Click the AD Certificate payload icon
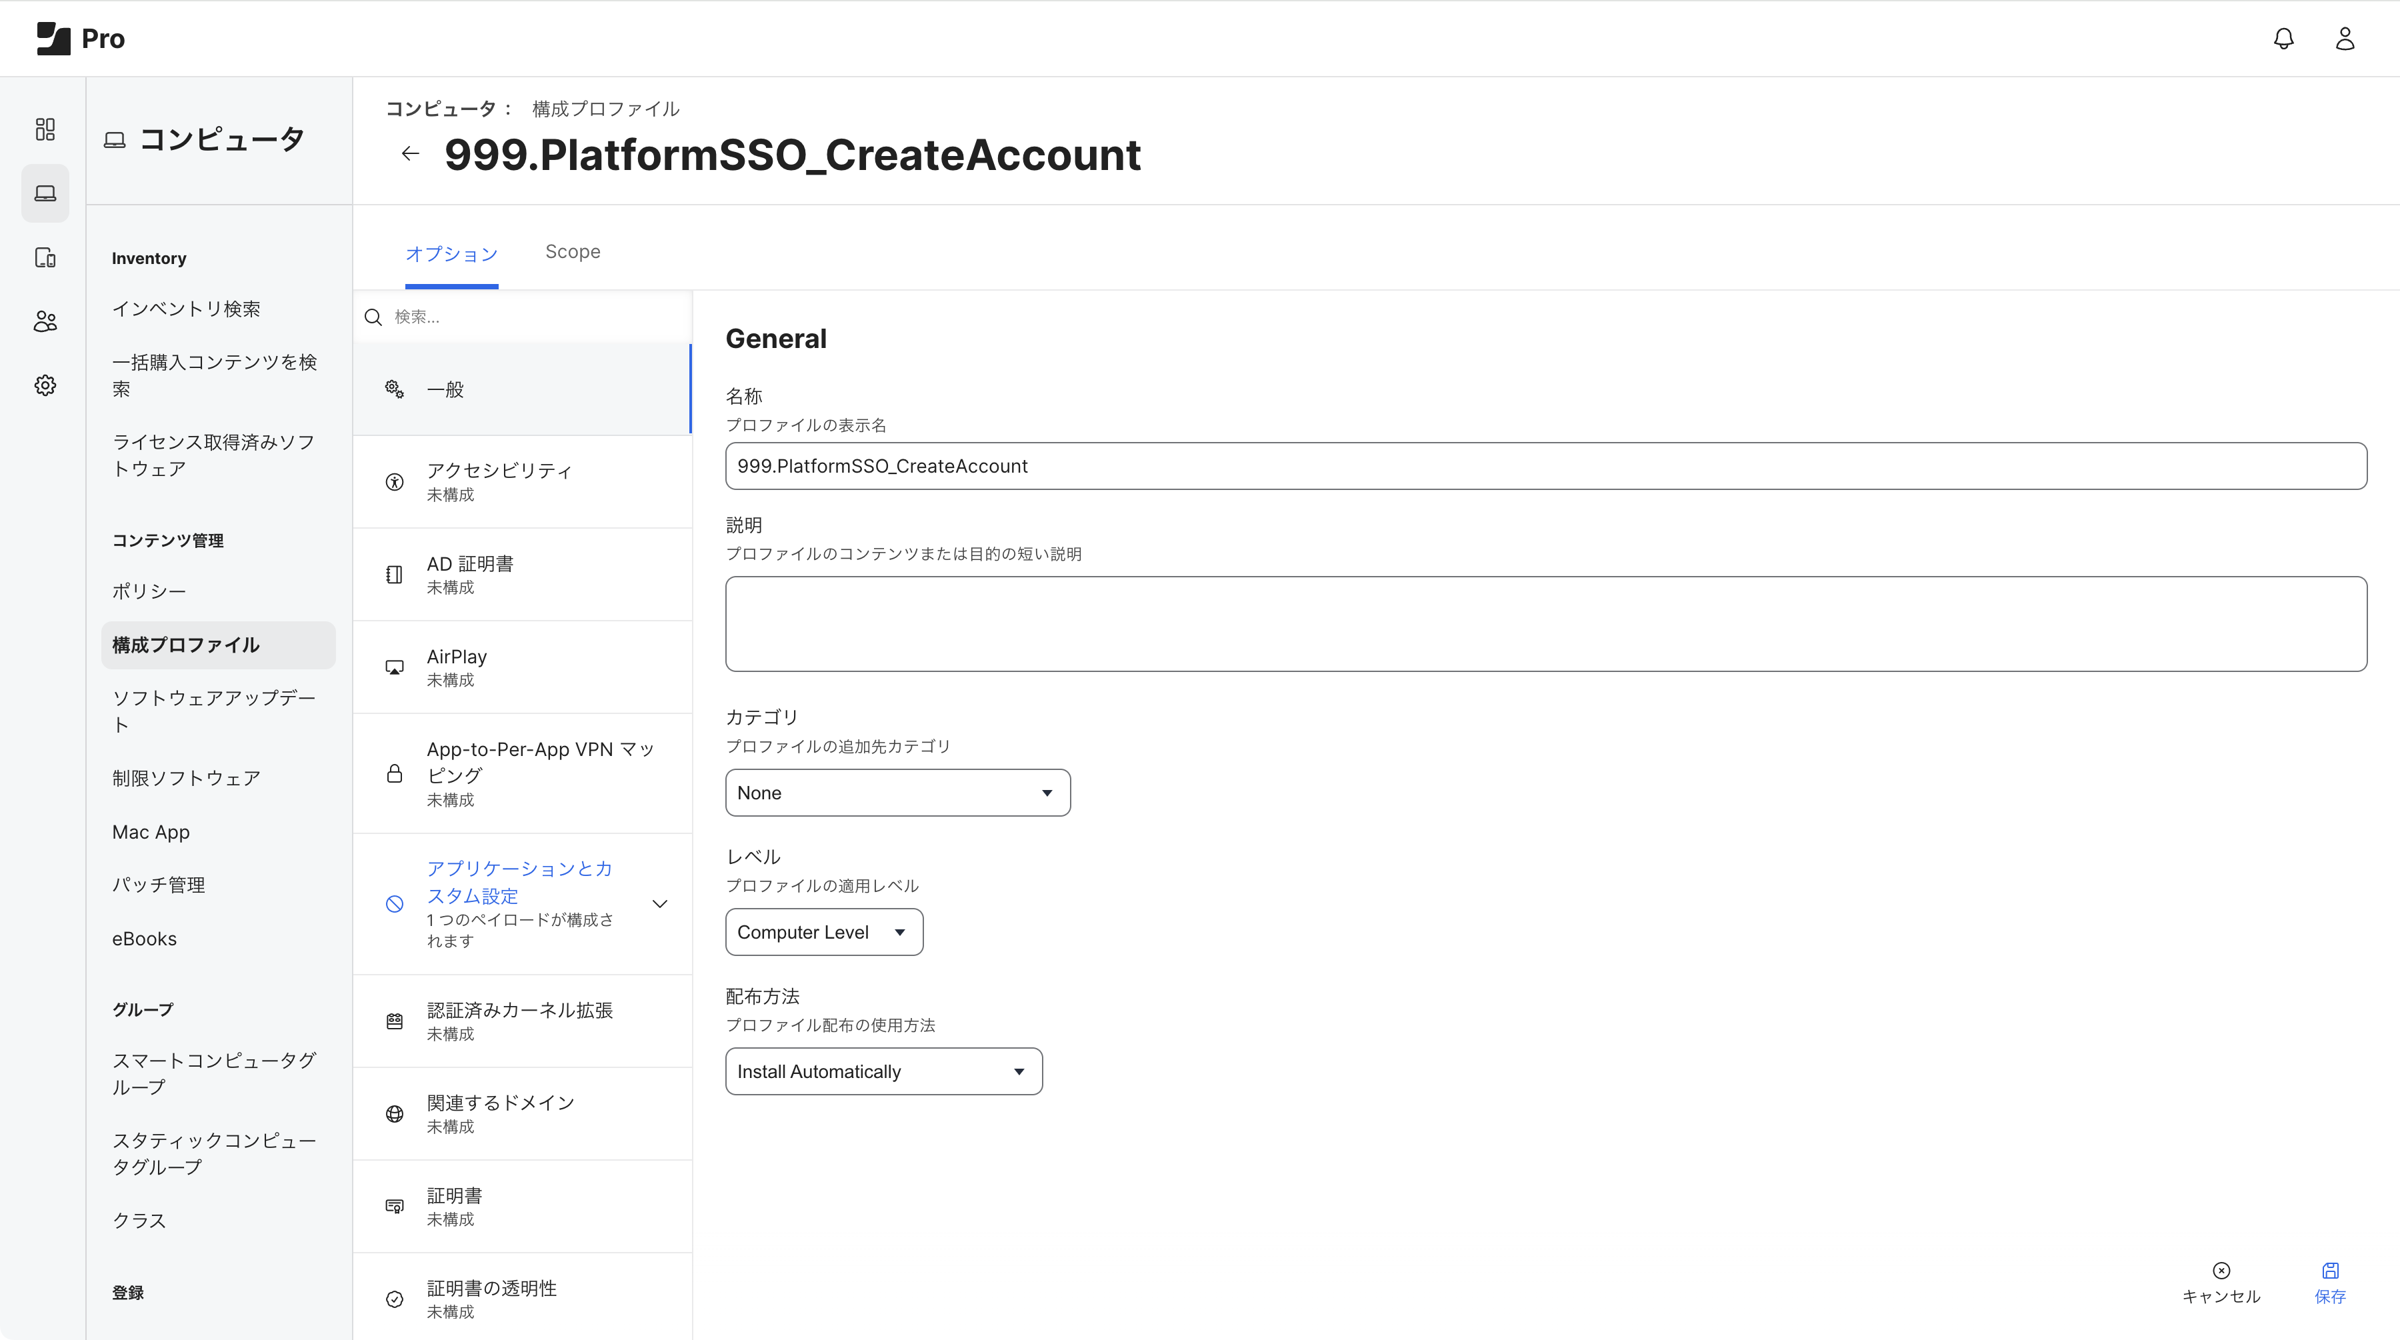This screenshot has height=1340, width=2400. pos(394,574)
